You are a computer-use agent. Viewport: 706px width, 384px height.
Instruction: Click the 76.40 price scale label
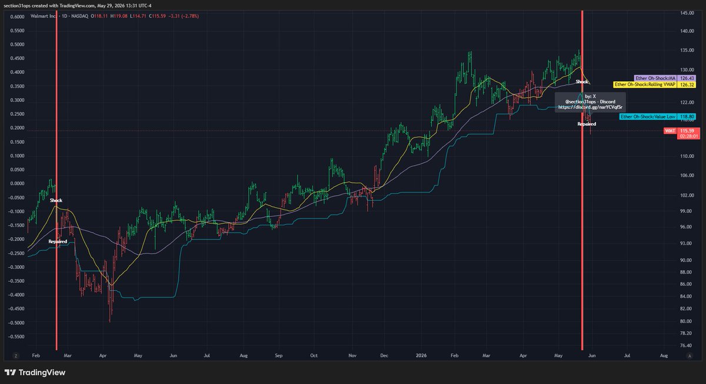[685, 345]
